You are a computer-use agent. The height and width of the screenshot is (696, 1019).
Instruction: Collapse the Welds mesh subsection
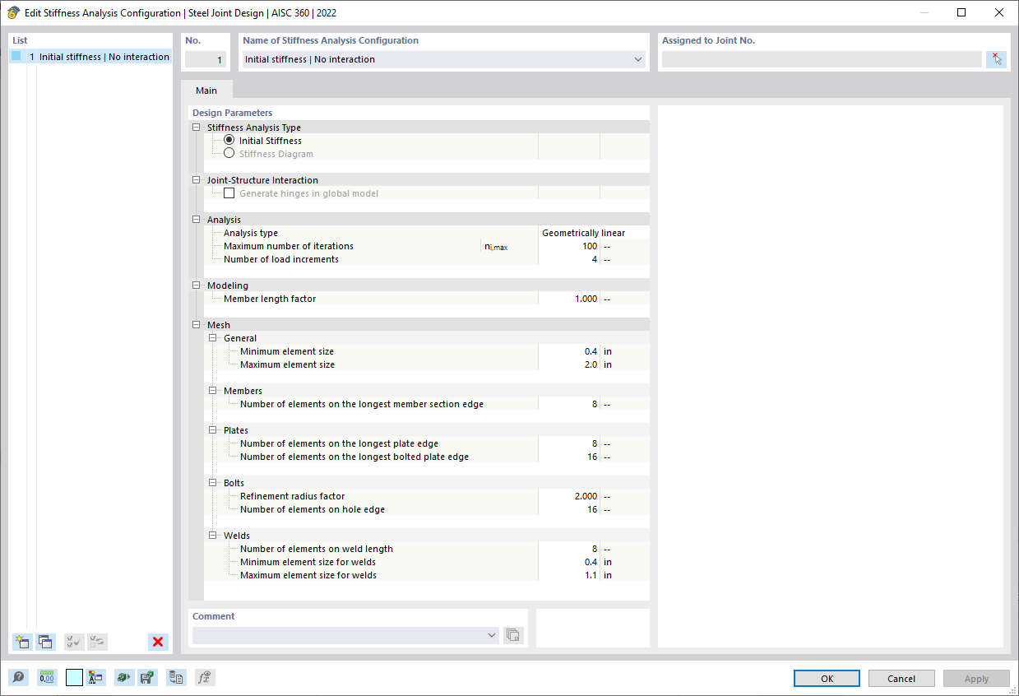click(212, 536)
